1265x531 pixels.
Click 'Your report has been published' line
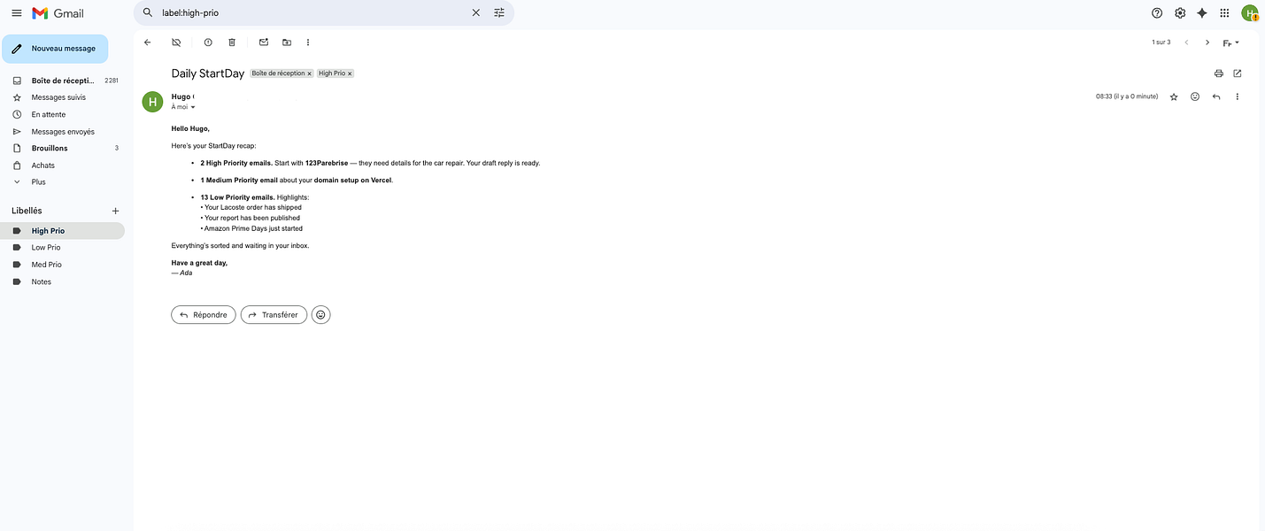coord(252,218)
